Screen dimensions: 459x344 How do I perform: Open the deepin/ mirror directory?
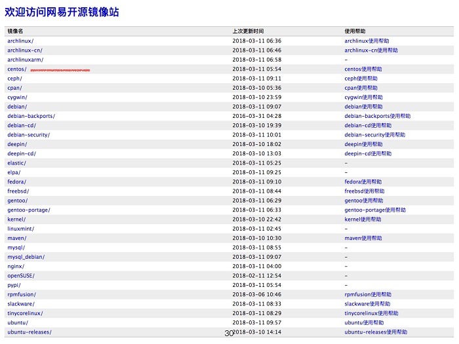point(17,144)
